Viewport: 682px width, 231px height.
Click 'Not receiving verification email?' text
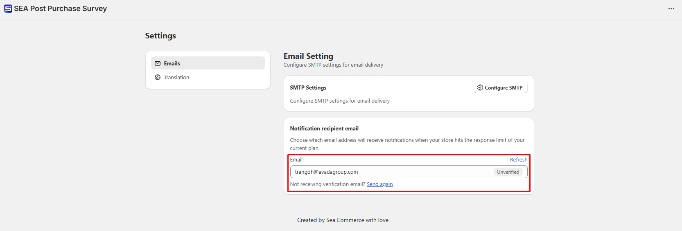coord(327,184)
